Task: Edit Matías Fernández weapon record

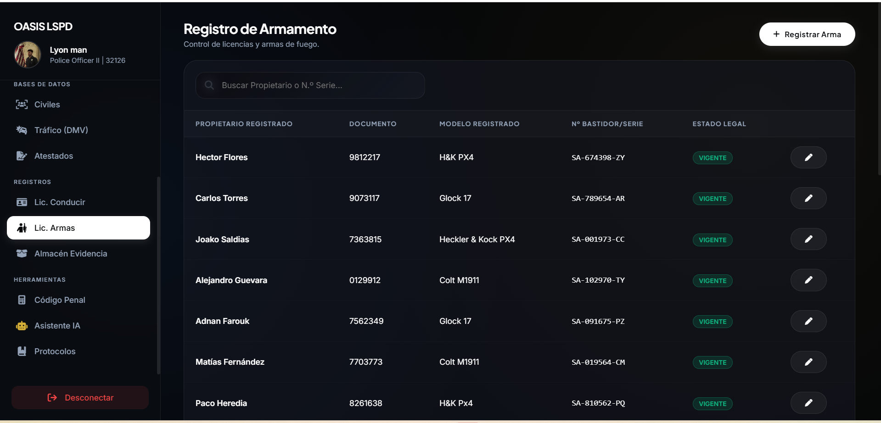Action: click(808, 362)
